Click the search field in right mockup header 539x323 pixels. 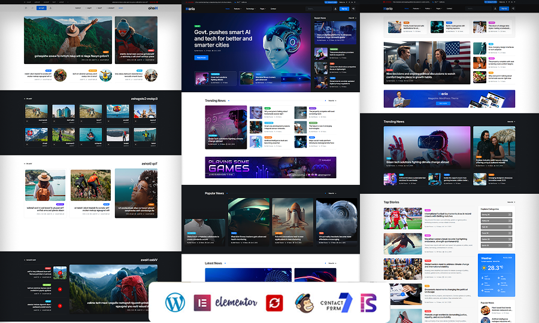coord(478,8)
